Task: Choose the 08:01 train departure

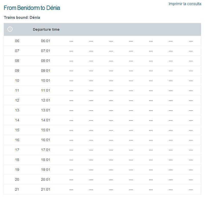Action: tap(45, 61)
